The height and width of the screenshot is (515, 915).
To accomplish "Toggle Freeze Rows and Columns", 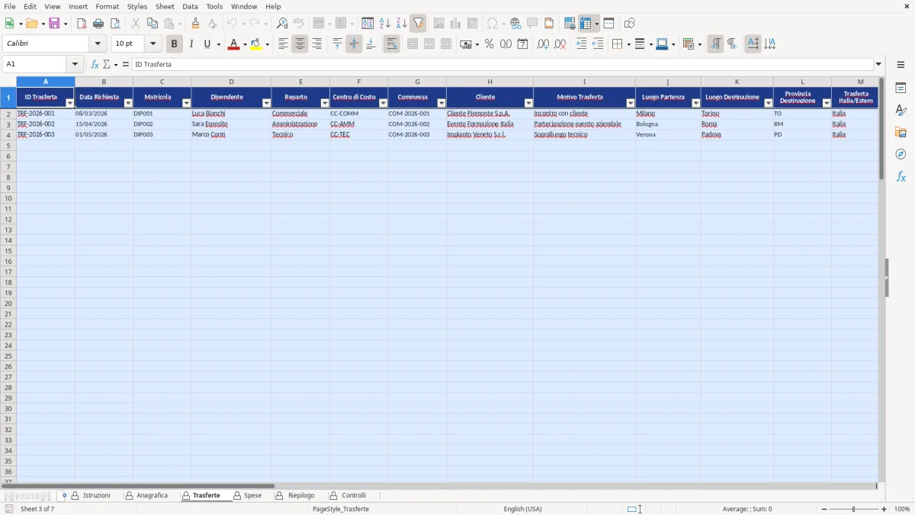I will pos(586,24).
